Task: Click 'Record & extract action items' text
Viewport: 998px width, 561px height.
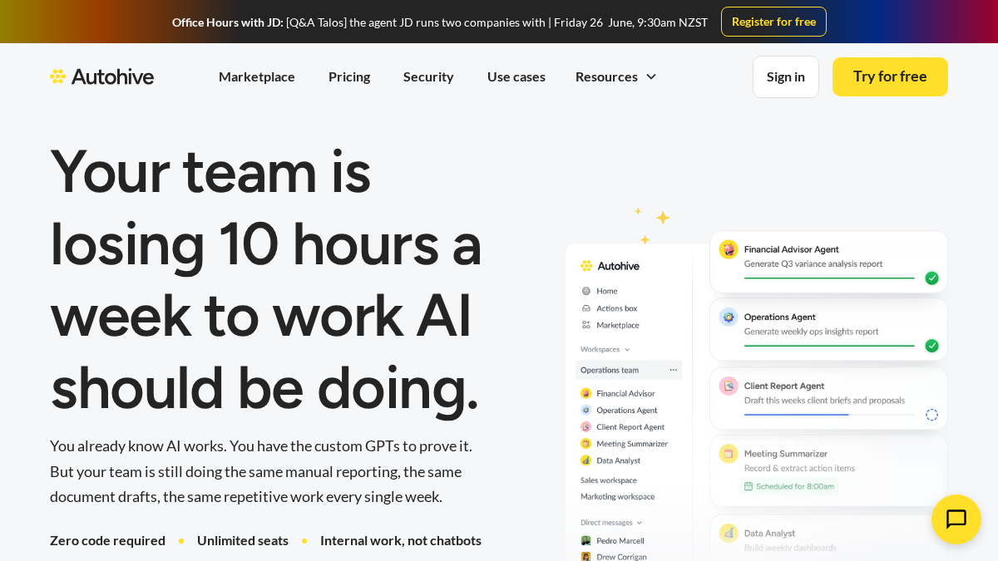Action: point(799,468)
